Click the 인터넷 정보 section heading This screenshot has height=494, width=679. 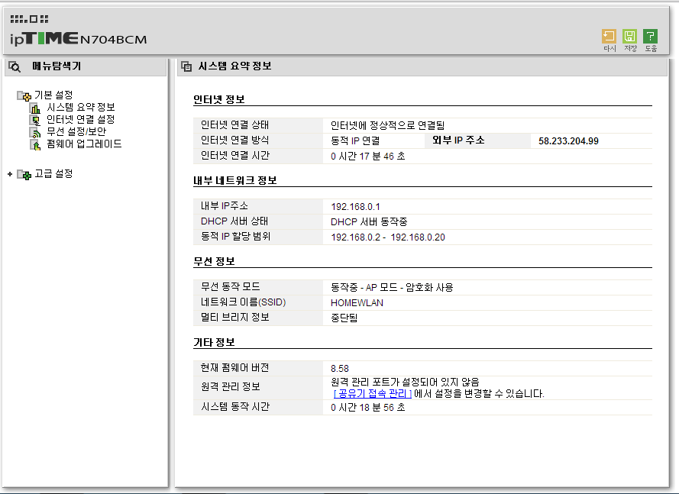pyautogui.click(x=219, y=99)
